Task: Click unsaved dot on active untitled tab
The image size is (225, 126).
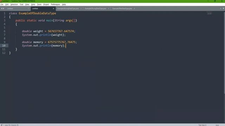Action: point(53,8)
